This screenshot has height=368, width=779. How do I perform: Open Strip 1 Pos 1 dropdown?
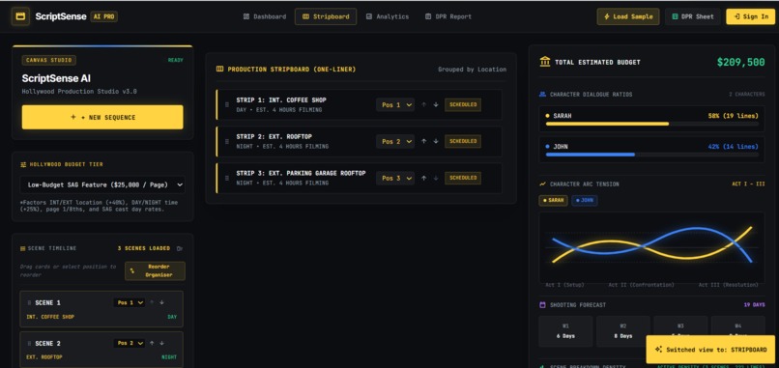point(395,104)
